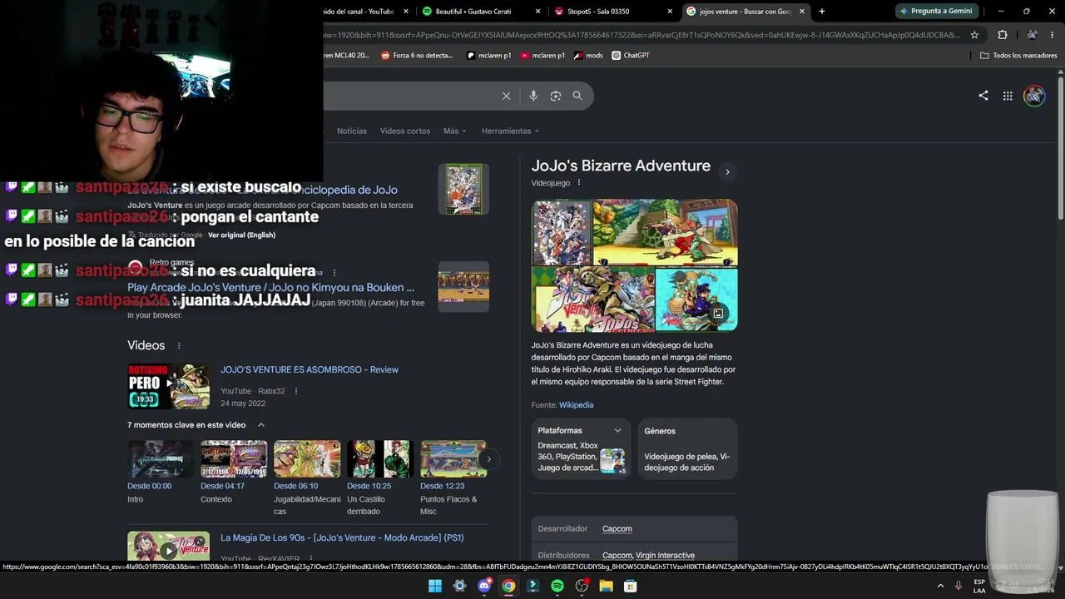Open Windows Start menu
The image size is (1065, 599).
point(435,586)
